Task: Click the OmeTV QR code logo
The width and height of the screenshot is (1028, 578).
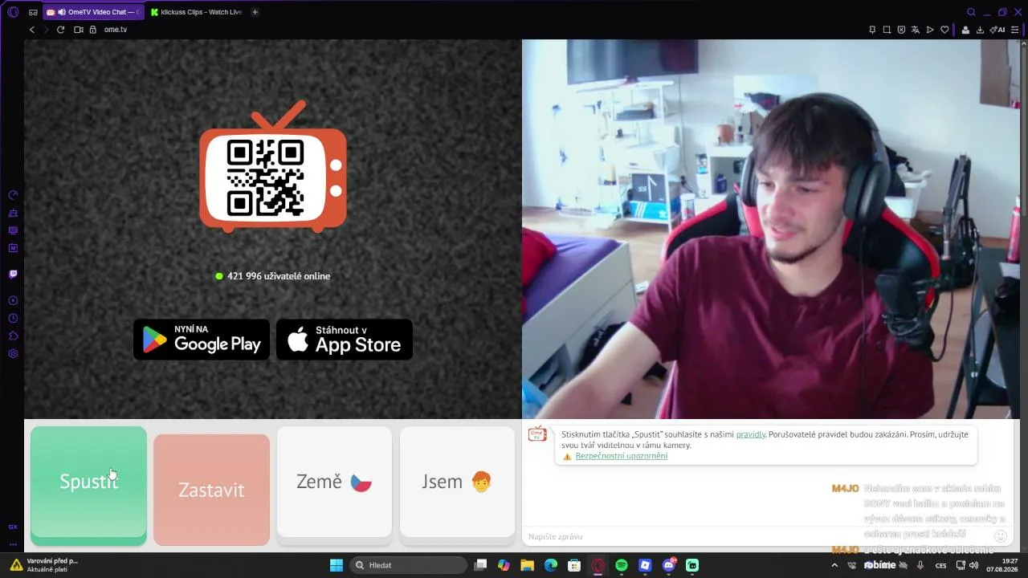Action: click(x=273, y=166)
